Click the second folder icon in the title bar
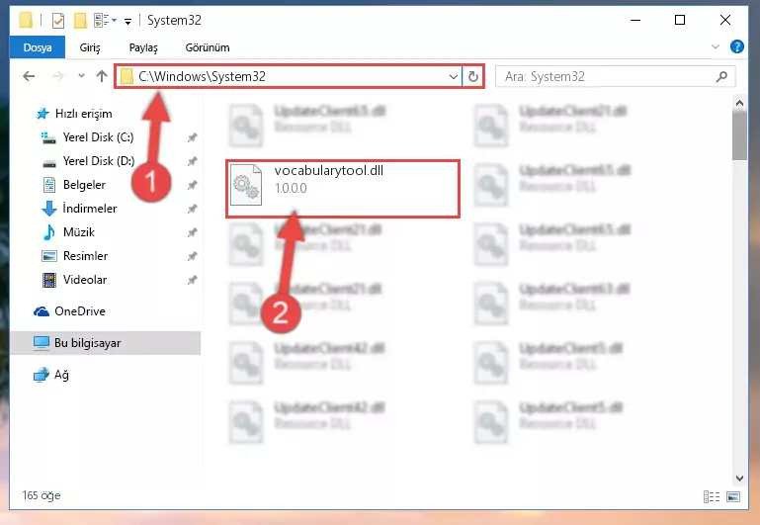760x525 pixels. pyautogui.click(x=80, y=21)
